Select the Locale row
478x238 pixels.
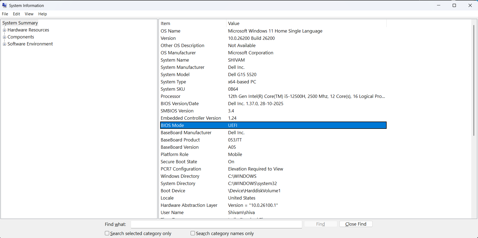point(273,198)
